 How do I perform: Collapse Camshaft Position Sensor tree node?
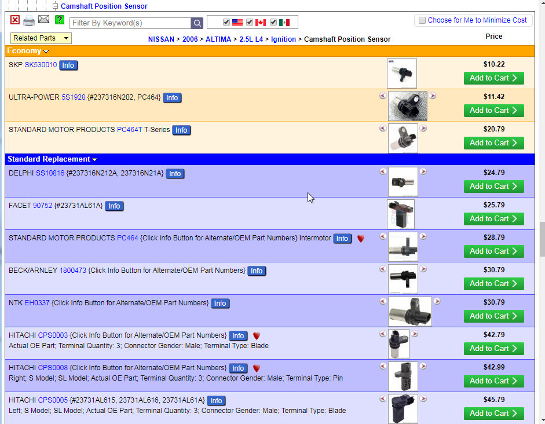click(55, 6)
